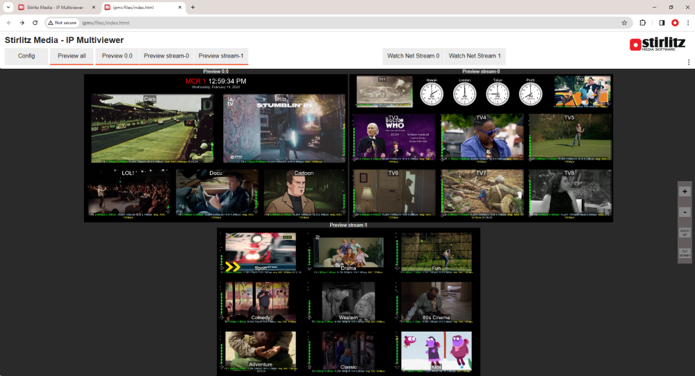
Task: Close the ipmv/files/index.html browser tab
Action: coord(179,8)
